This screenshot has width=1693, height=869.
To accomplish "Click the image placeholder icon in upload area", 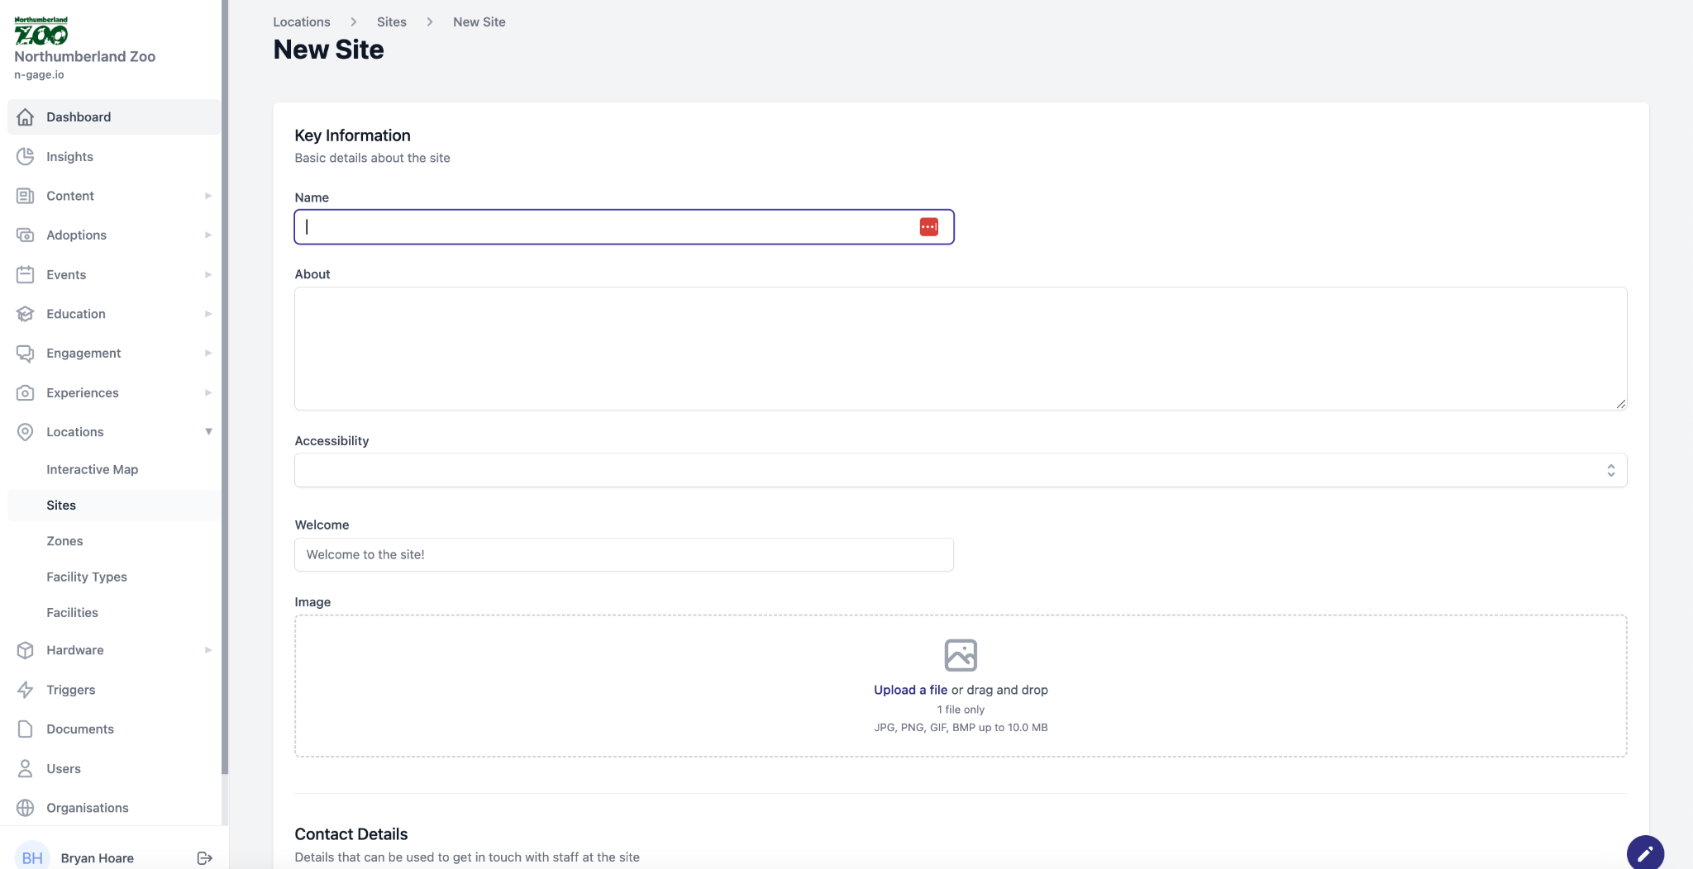I will pyautogui.click(x=961, y=655).
